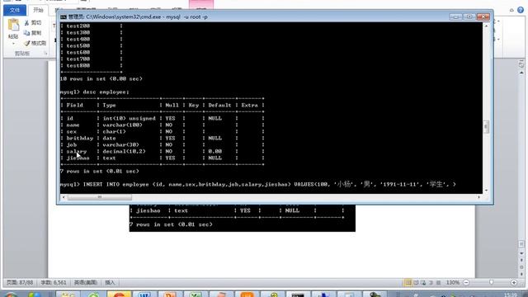Screen dimensions: 528x297
Task: Click the 'int(10) unsigned' type text
Action: coord(130,118)
